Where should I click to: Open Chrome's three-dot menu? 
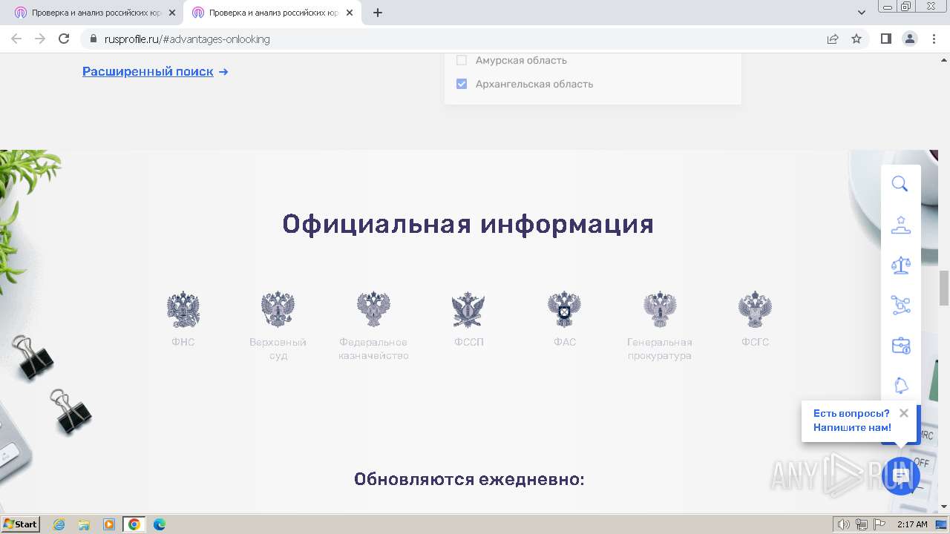[x=934, y=39]
